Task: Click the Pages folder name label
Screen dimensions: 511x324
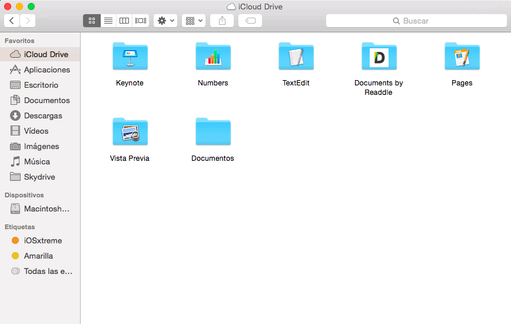Action: point(462,83)
